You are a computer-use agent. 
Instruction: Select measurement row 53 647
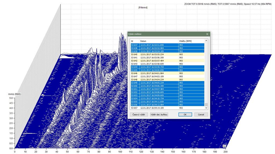pyautogui.click(x=168, y=77)
